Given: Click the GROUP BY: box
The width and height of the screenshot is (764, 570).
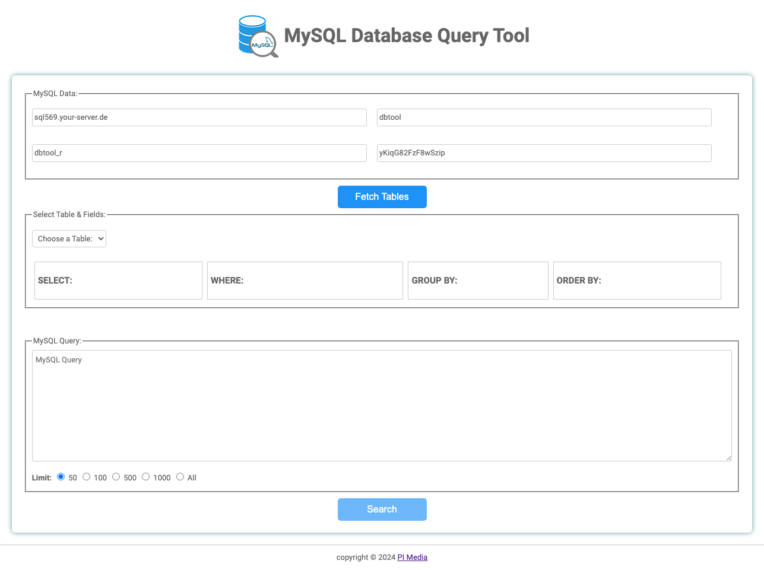Looking at the screenshot, I should click(x=478, y=281).
